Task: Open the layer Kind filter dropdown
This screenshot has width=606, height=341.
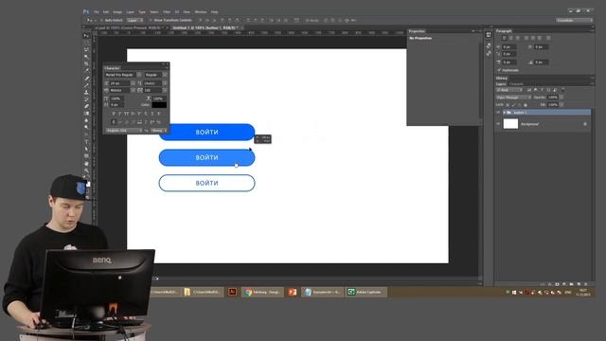Action: click(509, 90)
